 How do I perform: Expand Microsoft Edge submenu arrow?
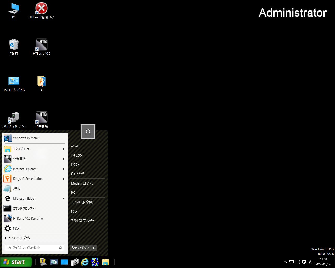pyautogui.click(x=64, y=199)
